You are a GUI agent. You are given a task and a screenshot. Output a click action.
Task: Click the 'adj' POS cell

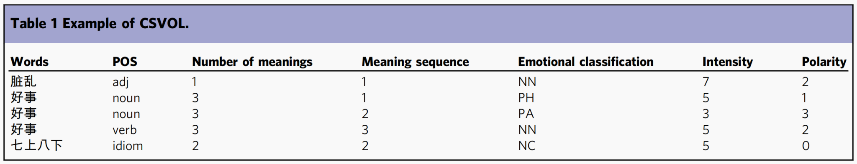point(121,82)
